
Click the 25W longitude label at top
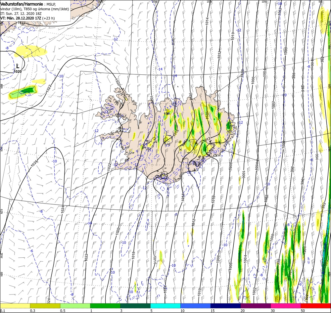(101, 1)
